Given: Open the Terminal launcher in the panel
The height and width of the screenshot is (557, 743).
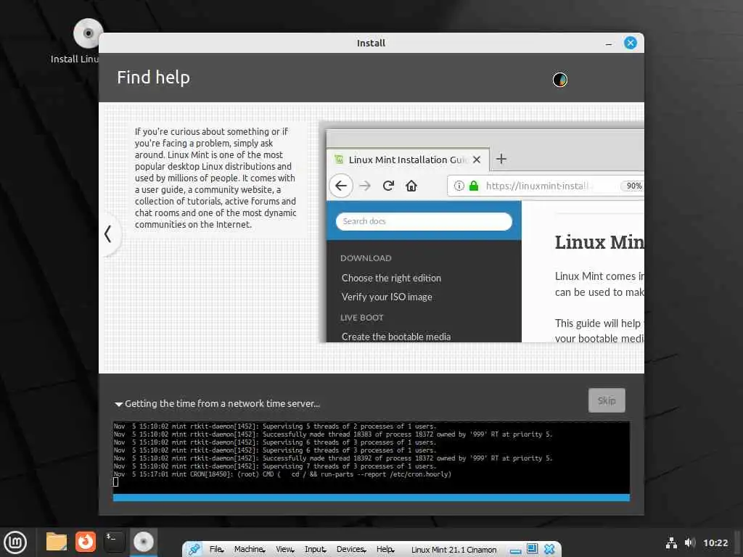Looking at the screenshot, I should pos(114,542).
